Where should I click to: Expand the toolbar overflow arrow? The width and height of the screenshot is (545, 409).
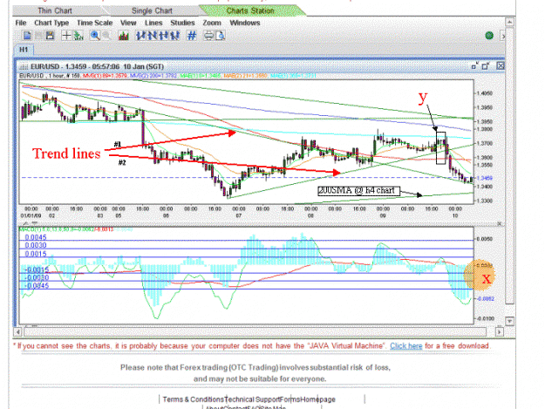[502, 36]
